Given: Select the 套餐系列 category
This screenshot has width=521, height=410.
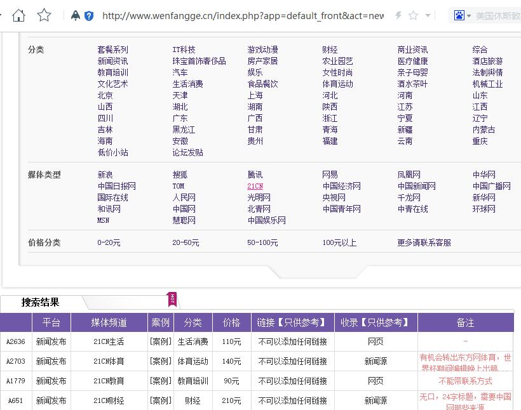Looking at the screenshot, I should coord(112,50).
